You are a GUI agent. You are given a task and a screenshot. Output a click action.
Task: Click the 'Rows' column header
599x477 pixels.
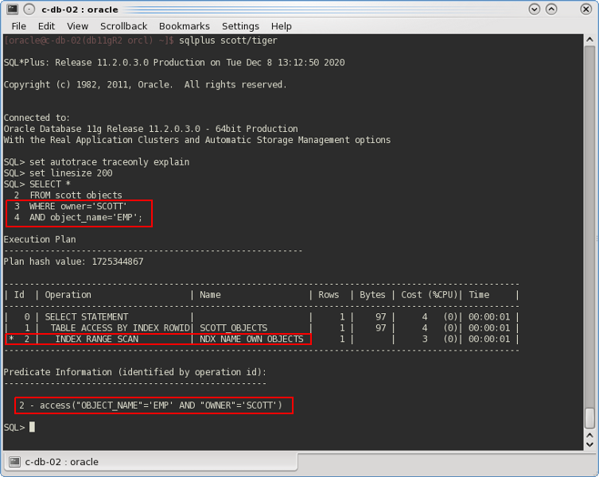point(329,295)
